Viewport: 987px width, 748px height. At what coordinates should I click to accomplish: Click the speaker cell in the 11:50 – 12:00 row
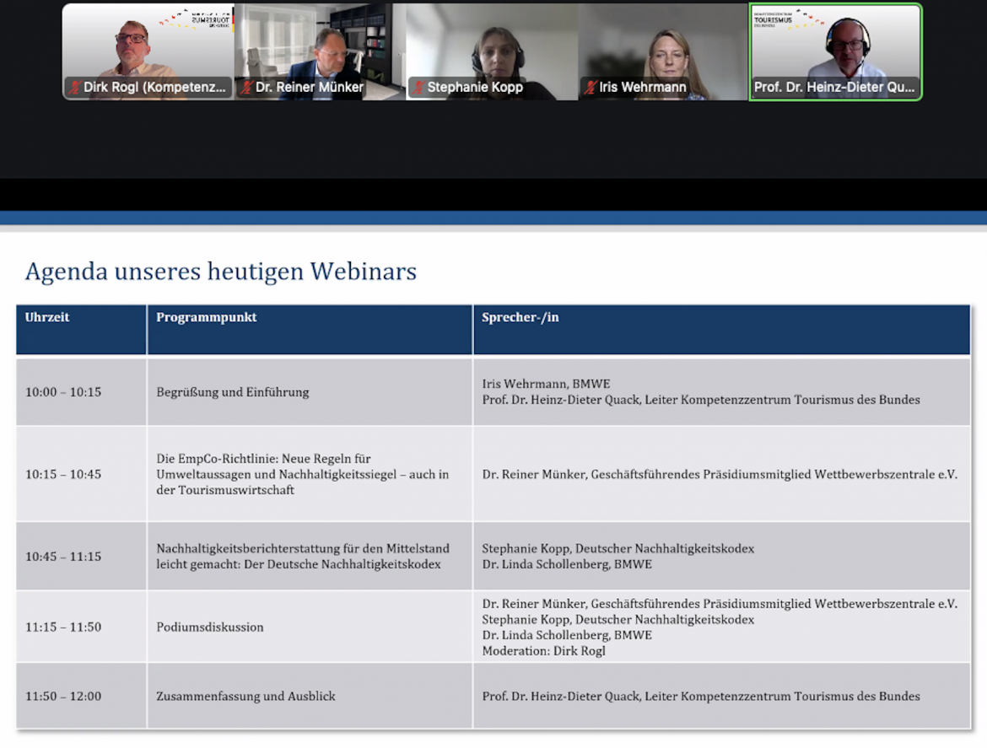click(722, 697)
